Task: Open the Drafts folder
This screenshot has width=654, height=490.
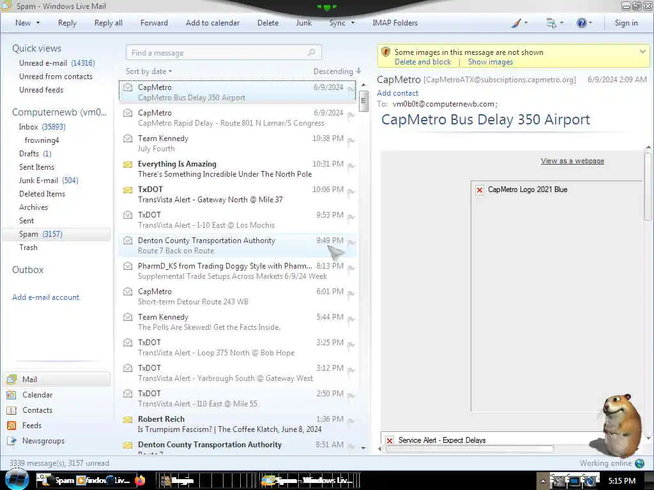Action: click(x=35, y=153)
